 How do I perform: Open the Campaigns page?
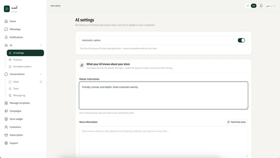pos(15,111)
